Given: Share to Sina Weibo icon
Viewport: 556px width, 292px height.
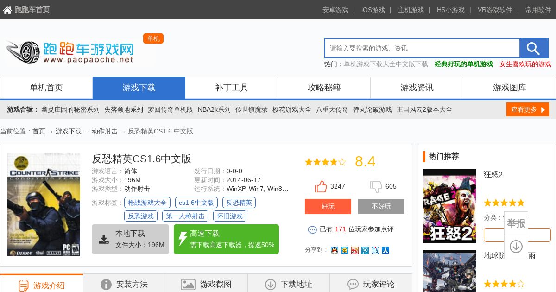Looking at the screenshot, I should point(354,250).
